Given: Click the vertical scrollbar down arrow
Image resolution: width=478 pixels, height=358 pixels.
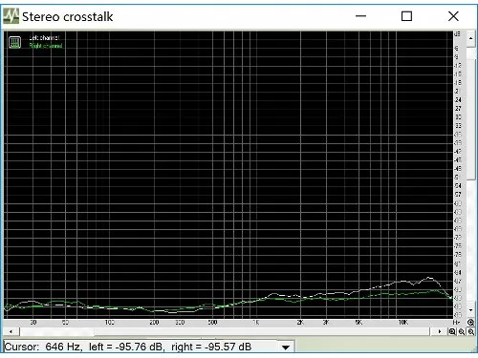Looking at the screenshot, I should tap(471, 310).
